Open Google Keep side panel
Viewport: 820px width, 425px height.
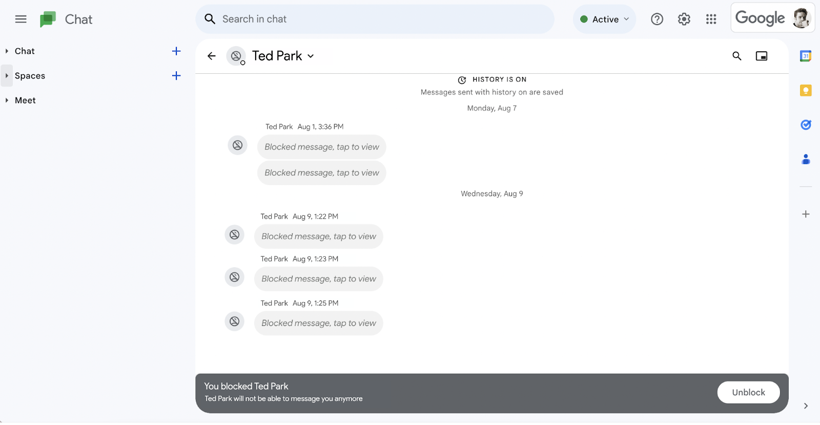(806, 91)
